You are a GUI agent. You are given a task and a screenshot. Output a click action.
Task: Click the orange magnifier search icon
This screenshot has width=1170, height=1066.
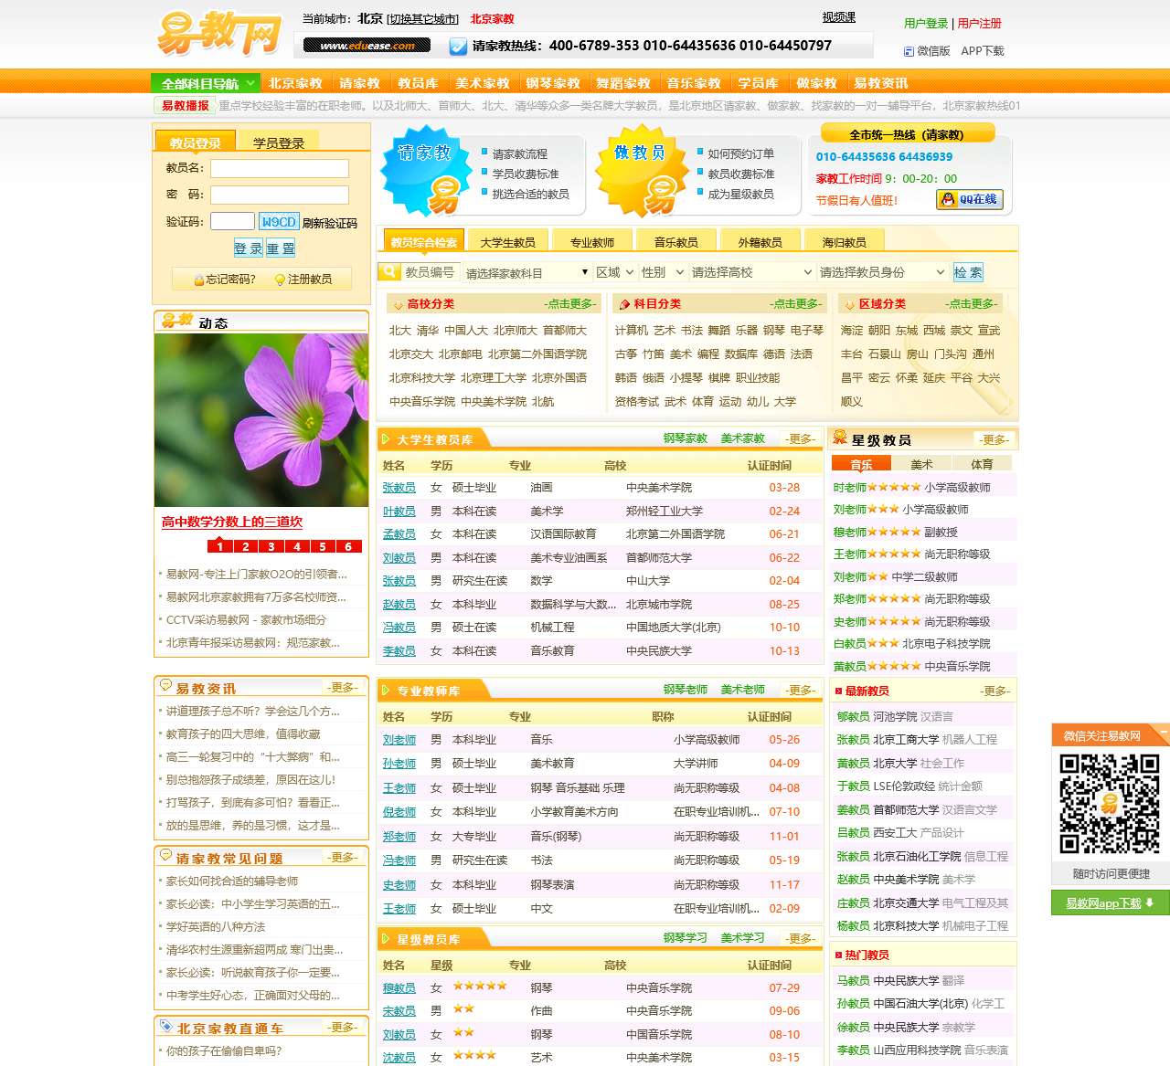point(389,271)
